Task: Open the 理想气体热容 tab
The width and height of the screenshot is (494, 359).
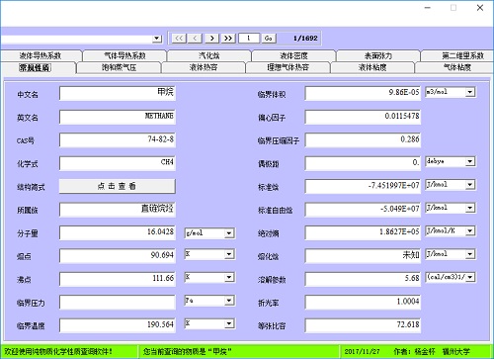Action: (x=288, y=68)
